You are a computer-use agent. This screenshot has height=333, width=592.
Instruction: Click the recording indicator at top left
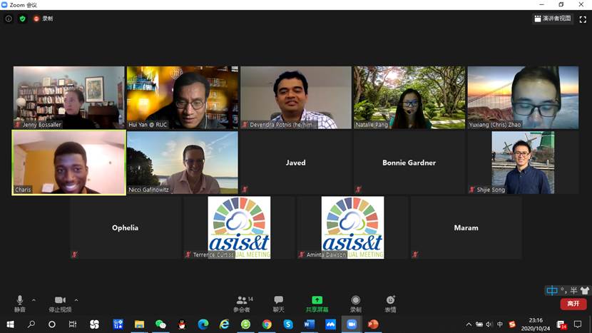[x=43, y=19]
